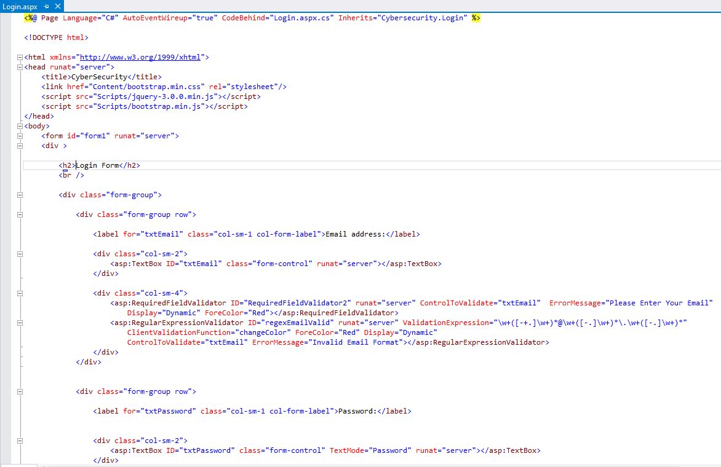Pin the Login.aspx tab
Screen dimensions: 721x467
point(47,6)
